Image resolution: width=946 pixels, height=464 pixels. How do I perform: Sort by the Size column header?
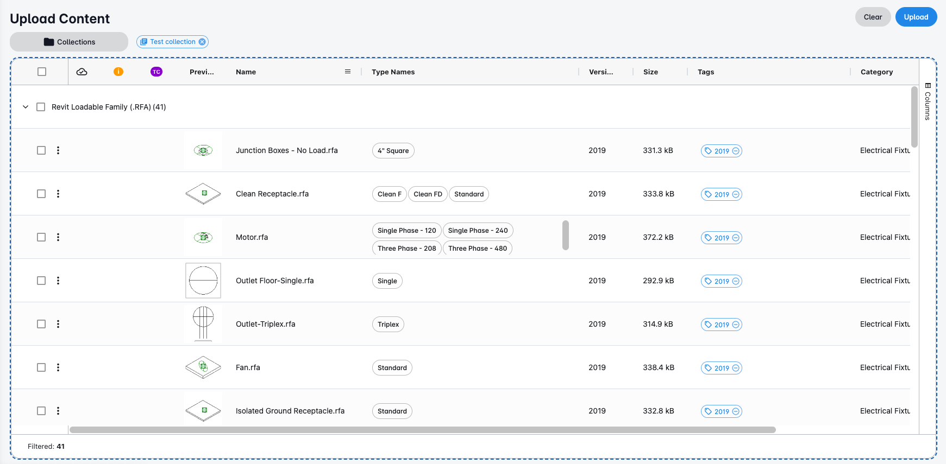coord(650,72)
